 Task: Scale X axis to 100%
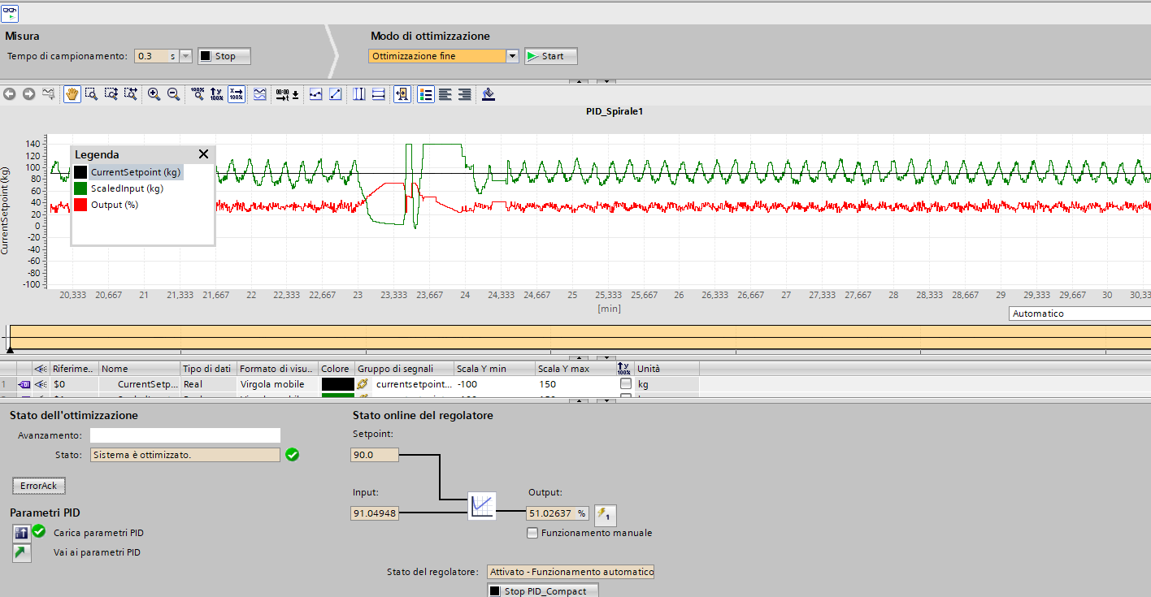click(x=236, y=94)
